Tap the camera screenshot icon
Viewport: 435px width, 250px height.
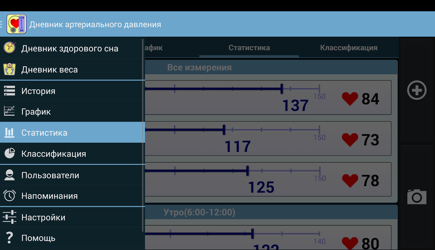(x=417, y=197)
